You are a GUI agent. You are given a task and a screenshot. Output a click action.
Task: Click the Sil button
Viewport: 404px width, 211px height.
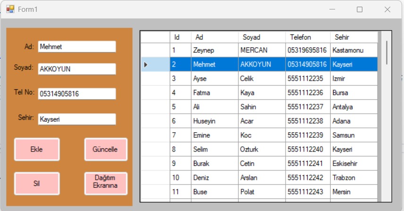(x=37, y=184)
